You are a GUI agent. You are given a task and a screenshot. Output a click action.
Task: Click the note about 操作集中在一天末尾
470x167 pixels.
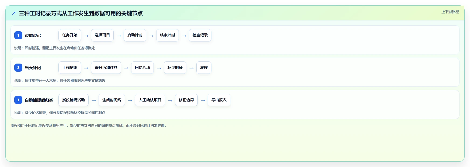(60, 80)
